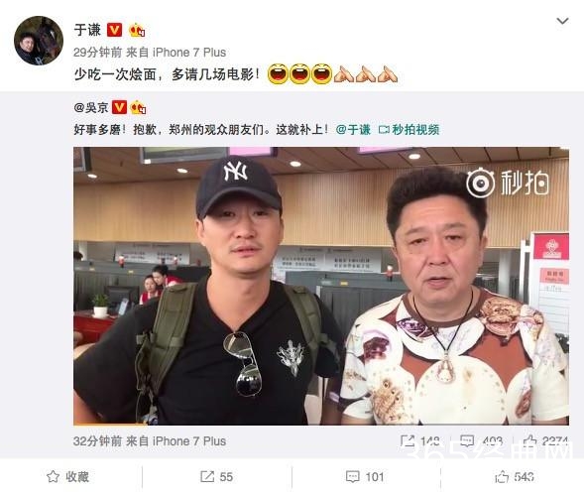Open original post's comment count icon
584x494 pixels.
point(467,441)
